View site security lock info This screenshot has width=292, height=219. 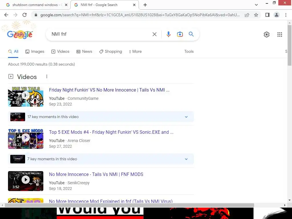tap(36, 15)
